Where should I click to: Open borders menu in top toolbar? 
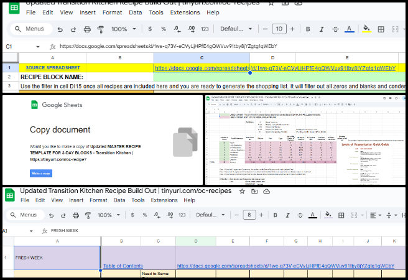(x=381, y=29)
